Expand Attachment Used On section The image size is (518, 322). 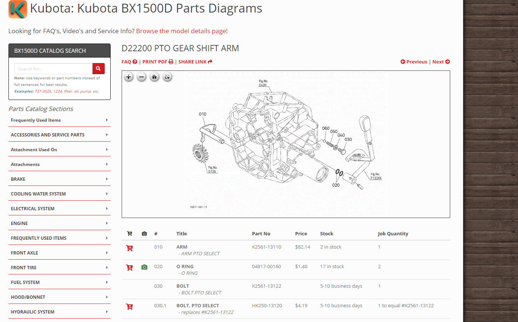pos(59,149)
